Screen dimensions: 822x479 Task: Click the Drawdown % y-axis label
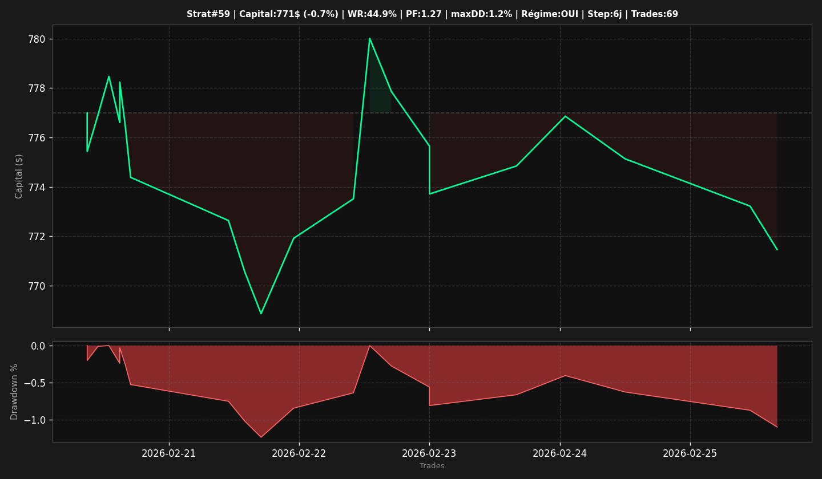click(x=15, y=392)
